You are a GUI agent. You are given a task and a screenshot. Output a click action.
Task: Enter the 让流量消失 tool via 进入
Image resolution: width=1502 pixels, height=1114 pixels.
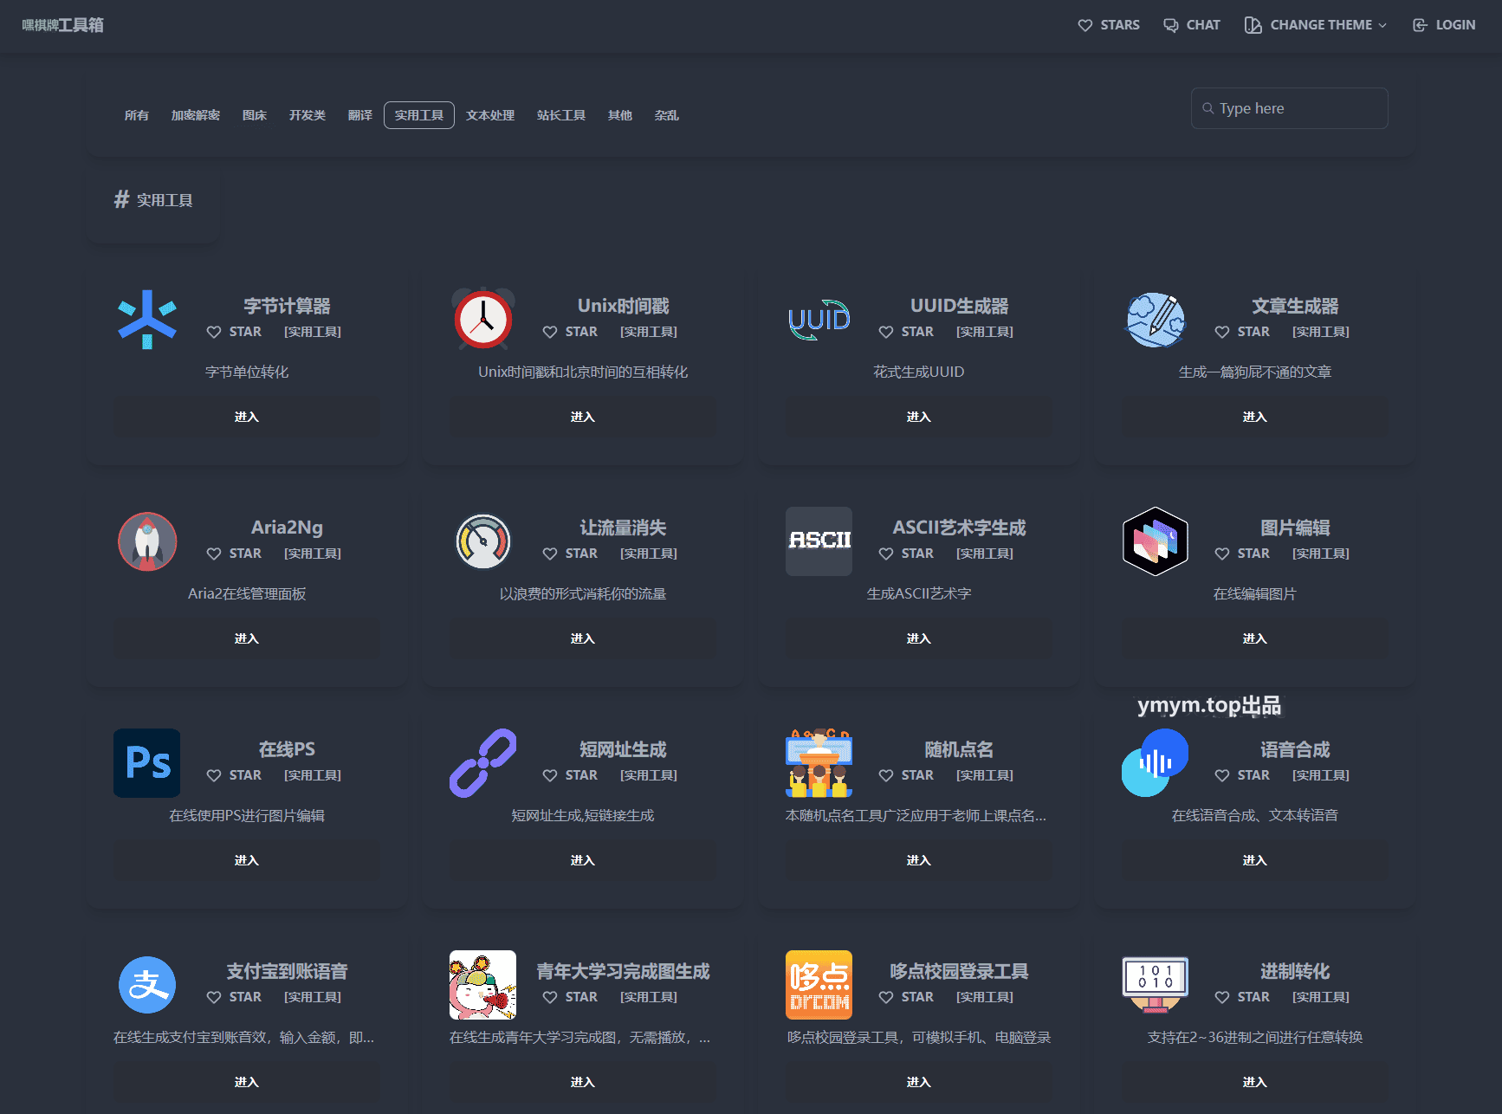(583, 638)
